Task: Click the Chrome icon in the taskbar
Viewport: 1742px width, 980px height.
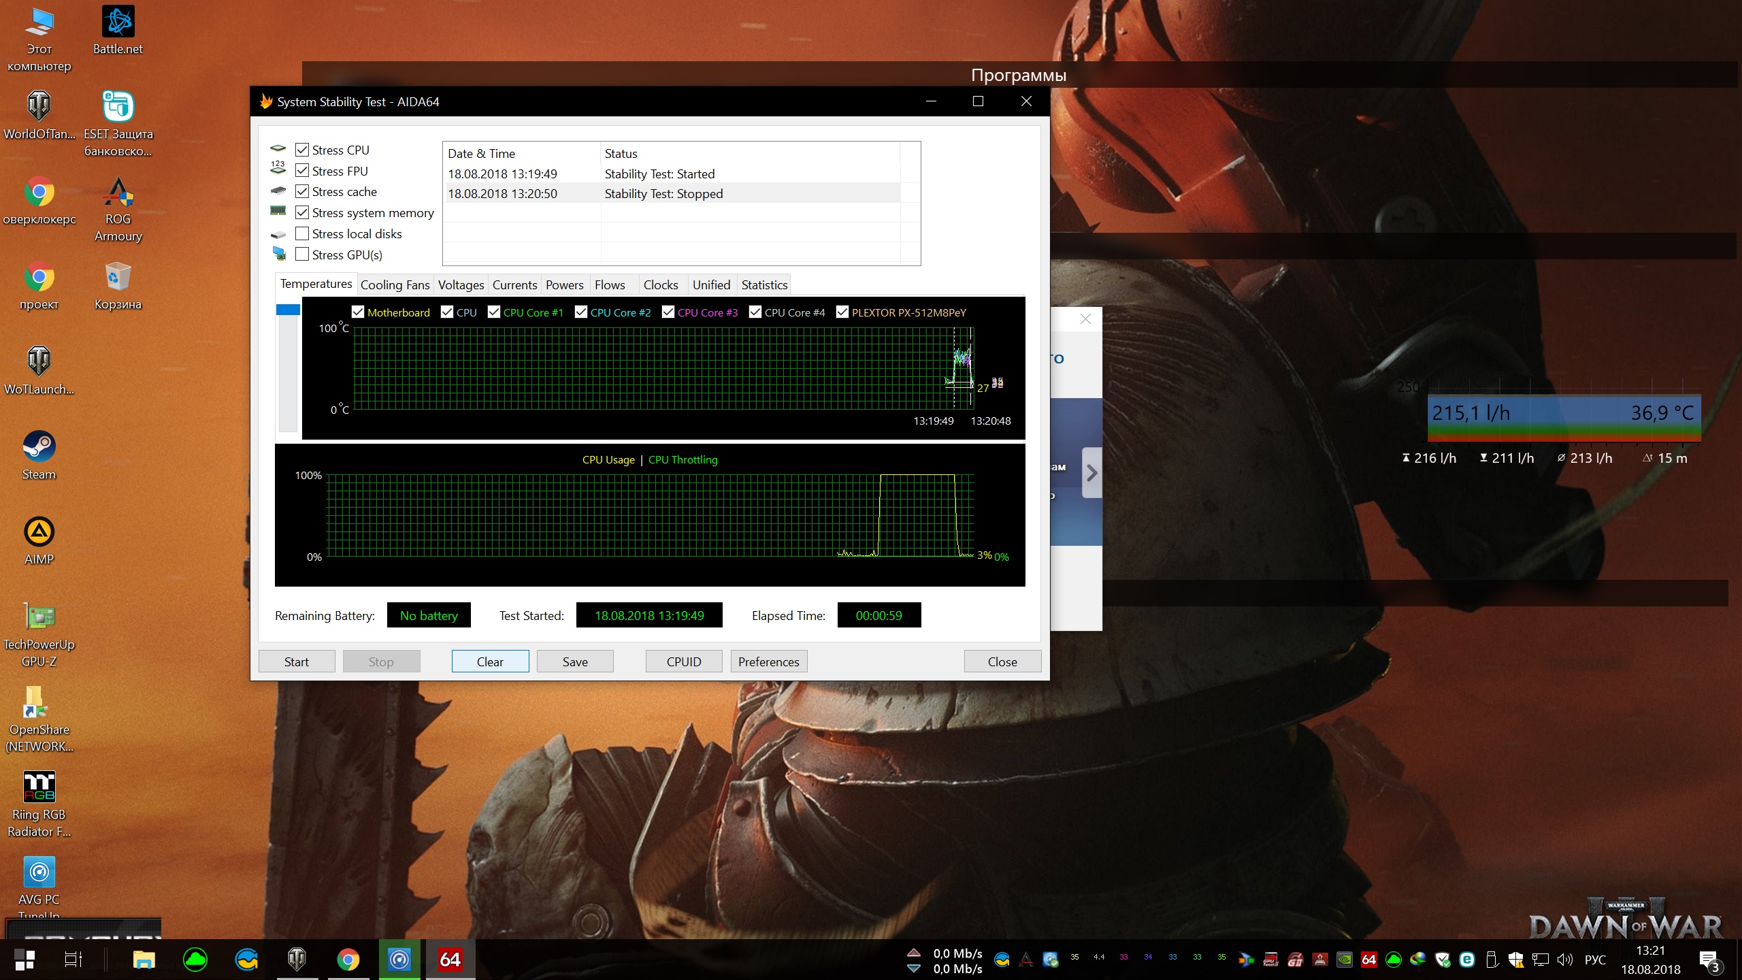Action: pos(348,960)
